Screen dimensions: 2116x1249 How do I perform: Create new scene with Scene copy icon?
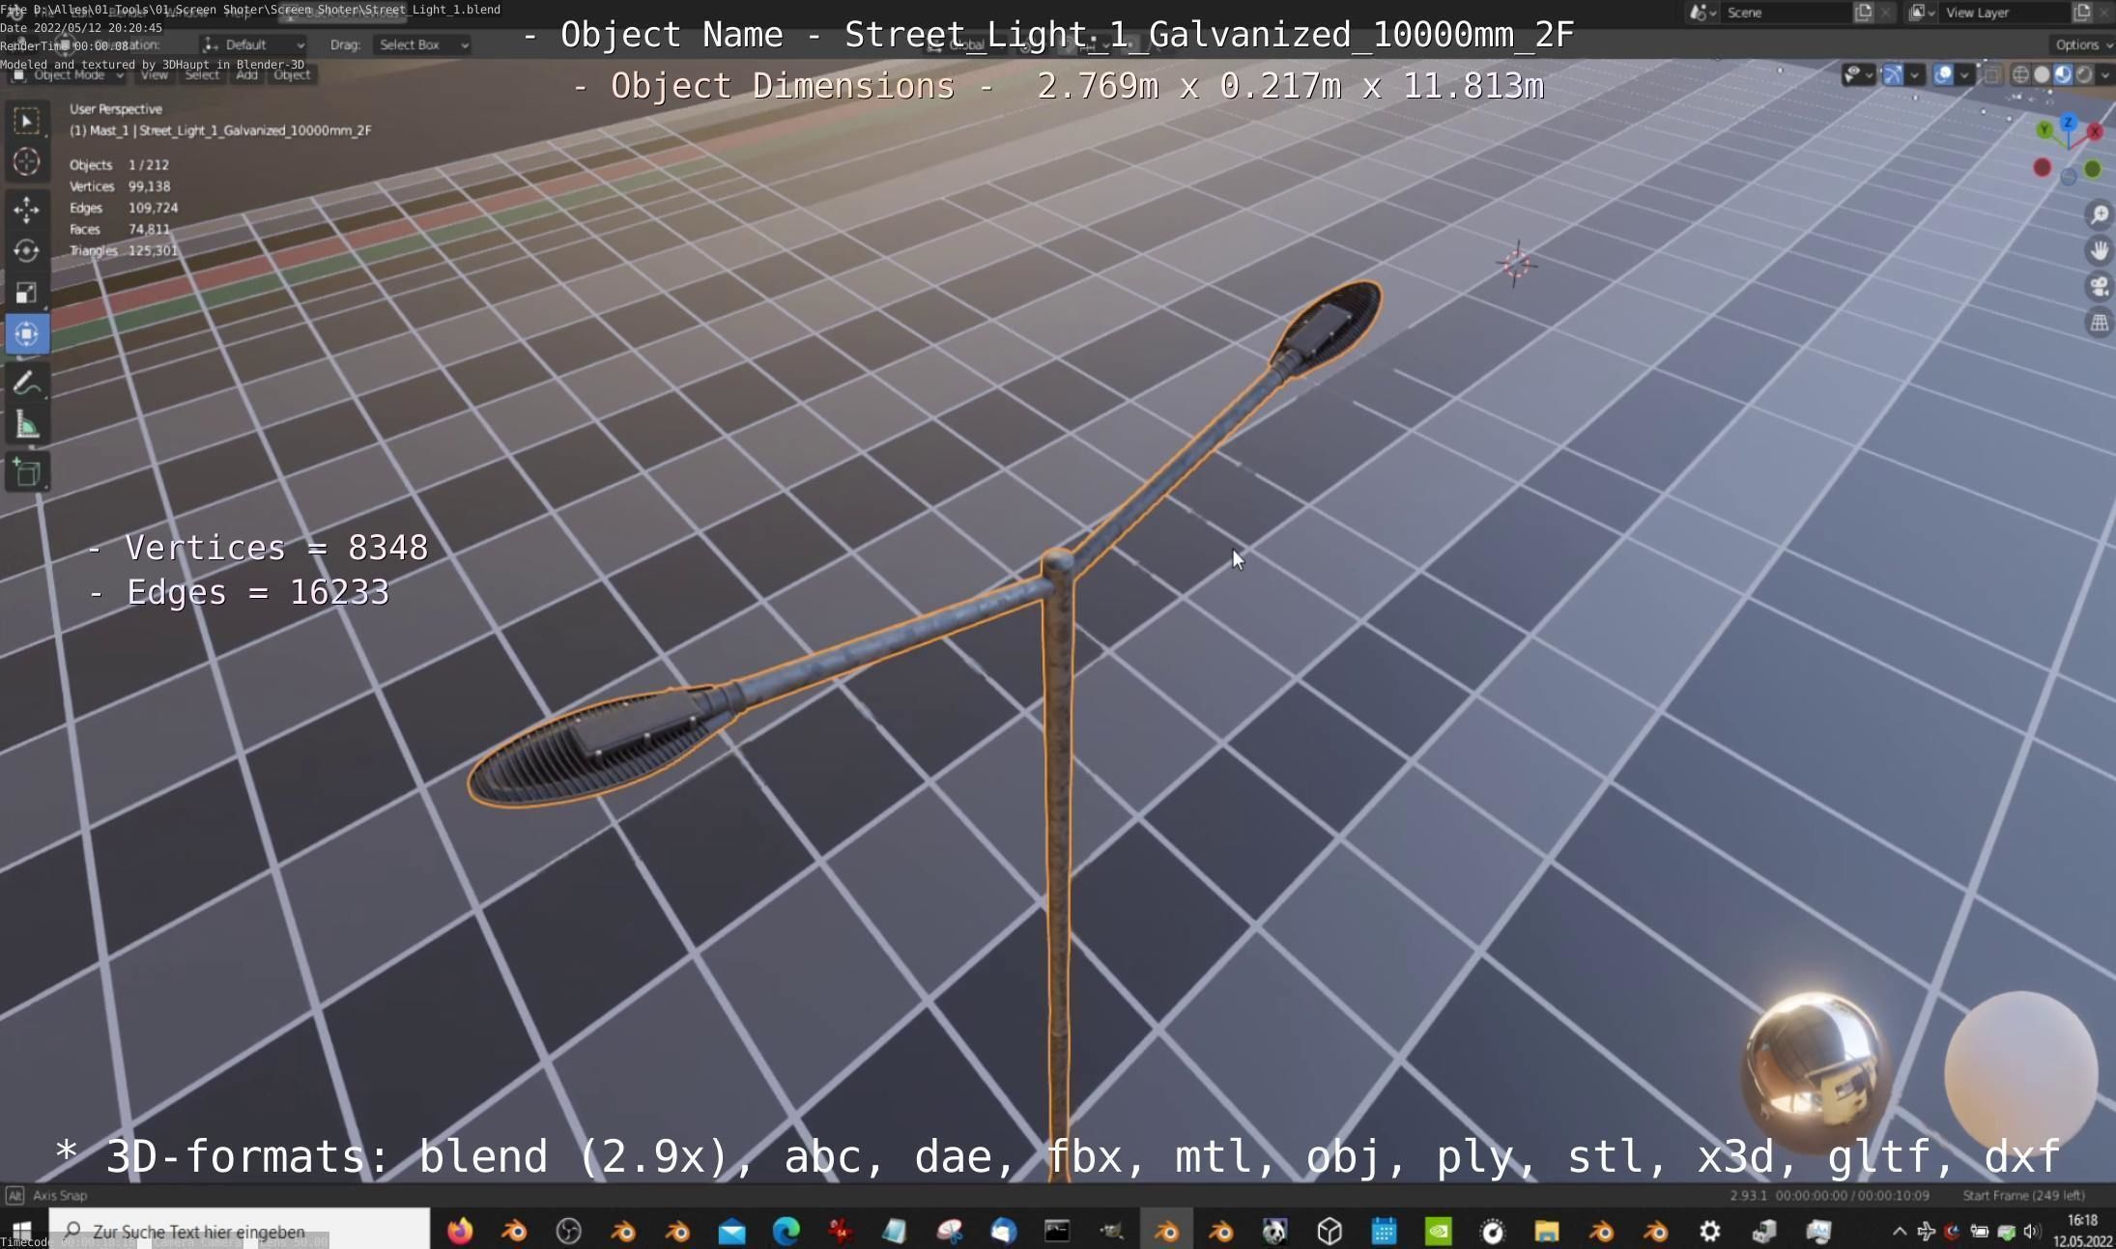click(1864, 13)
